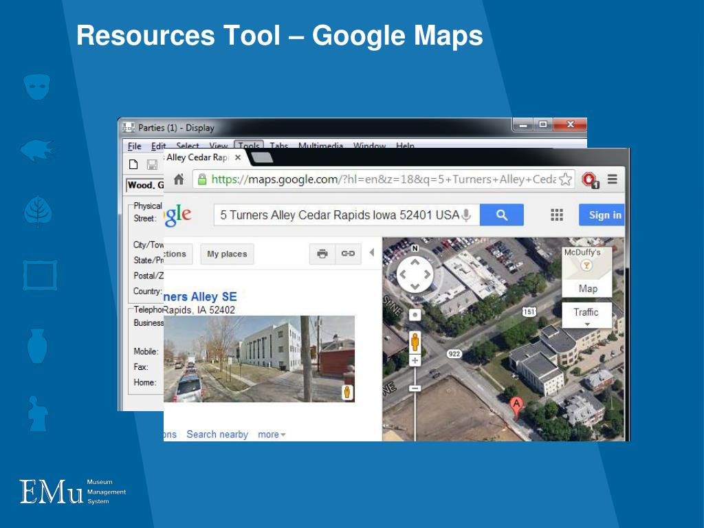The image size is (704, 528).
Task: Open the Edit menu in Parties window
Action: (x=158, y=146)
